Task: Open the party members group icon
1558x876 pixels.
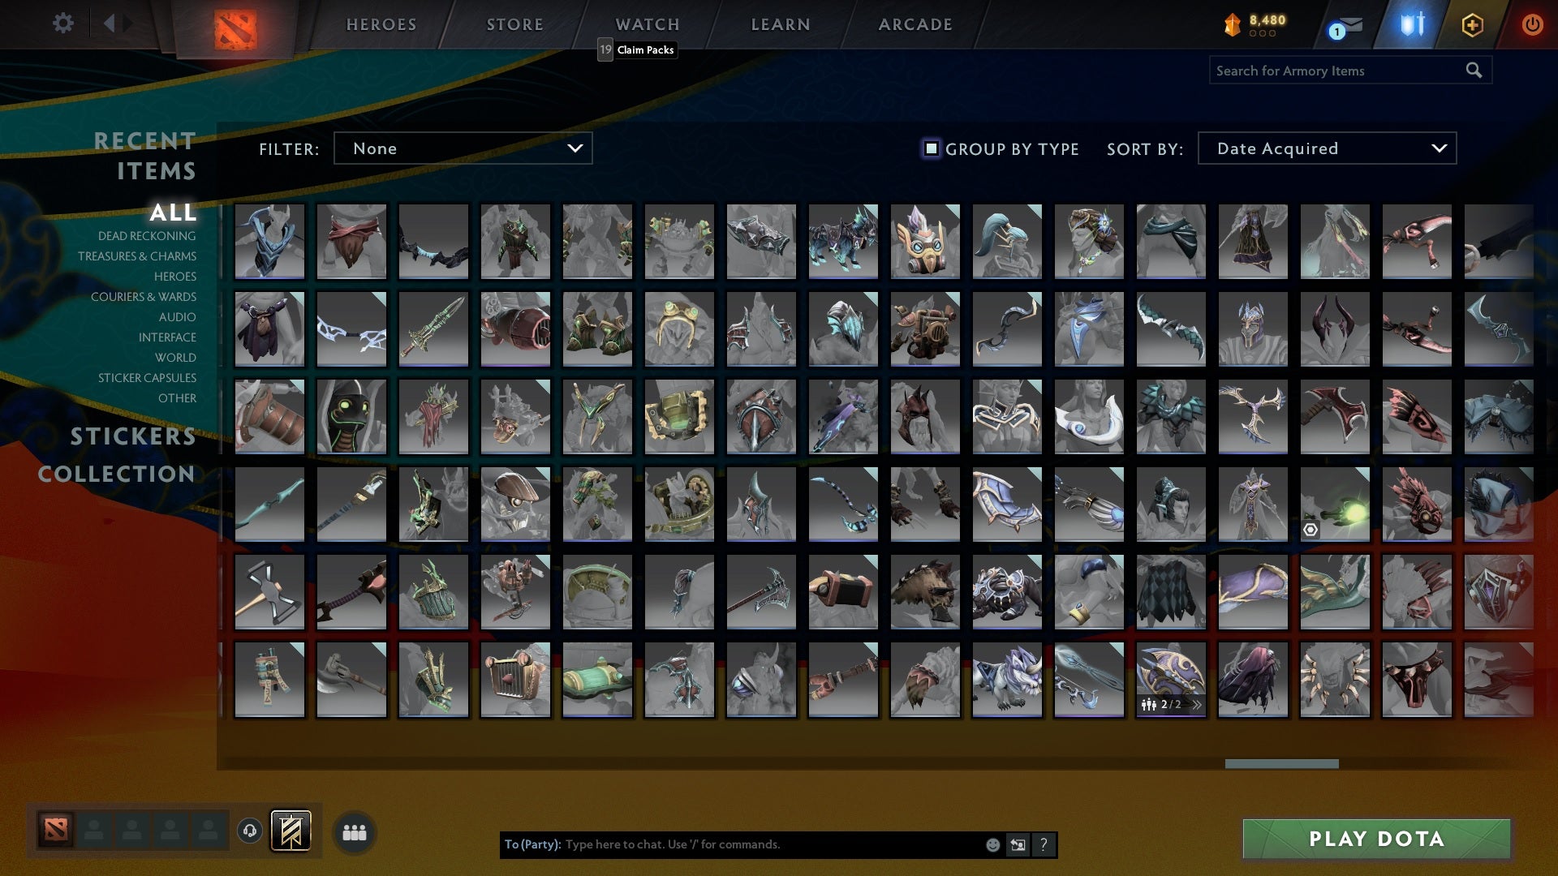Action: coord(355,833)
